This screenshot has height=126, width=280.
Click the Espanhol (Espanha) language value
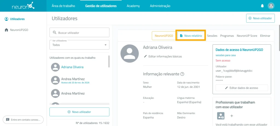[189, 102]
